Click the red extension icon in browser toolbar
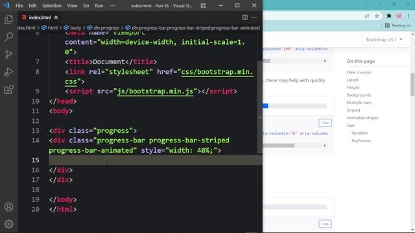Screen dimensions: 415x233 (399, 16)
